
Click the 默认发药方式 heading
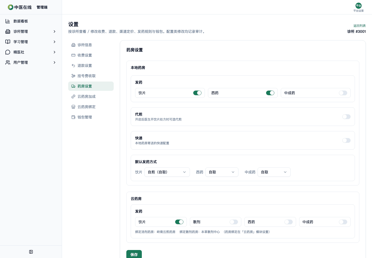(x=146, y=162)
